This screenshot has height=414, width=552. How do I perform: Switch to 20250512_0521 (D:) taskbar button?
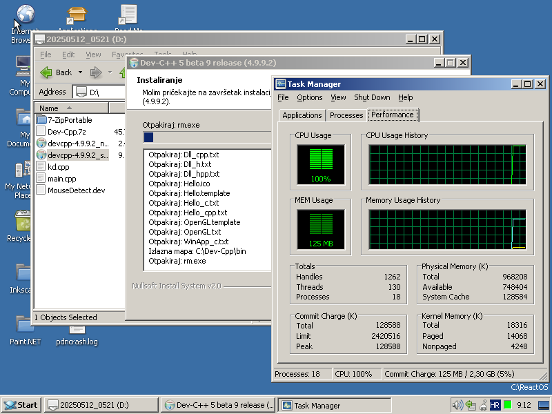[101, 405]
